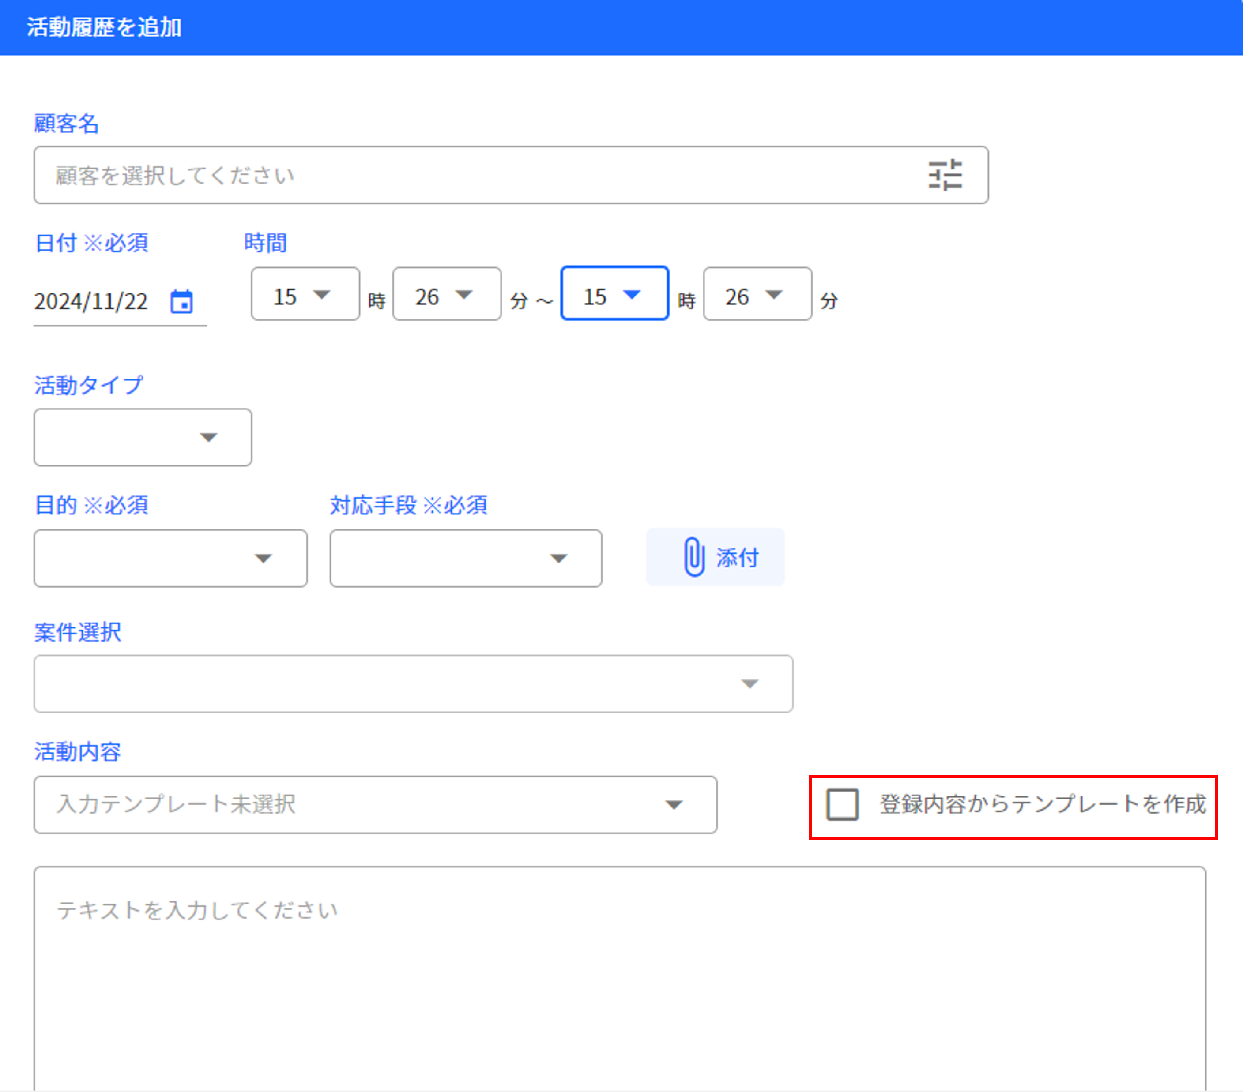Expand the 対応手段 dropdown
The height and width of the screenshot is (1092, 1243).
click(x=466, y=558)
